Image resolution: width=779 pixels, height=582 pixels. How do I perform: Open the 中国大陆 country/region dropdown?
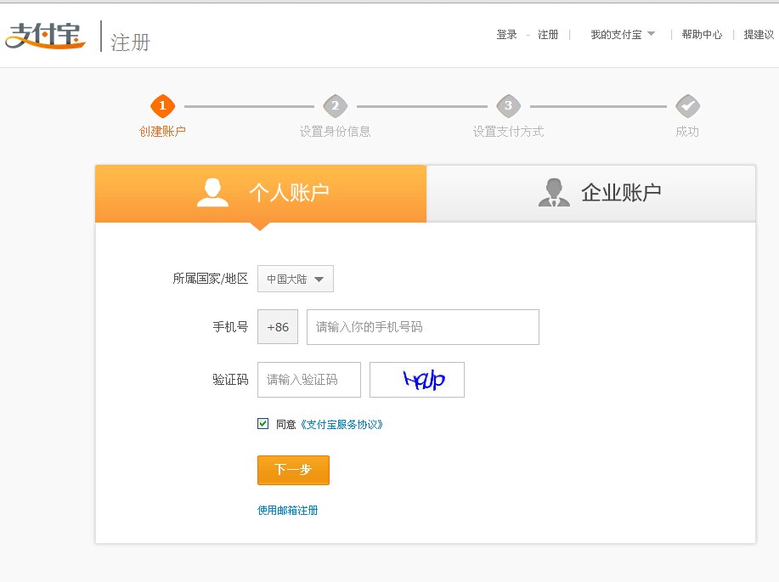coord(296,279)
